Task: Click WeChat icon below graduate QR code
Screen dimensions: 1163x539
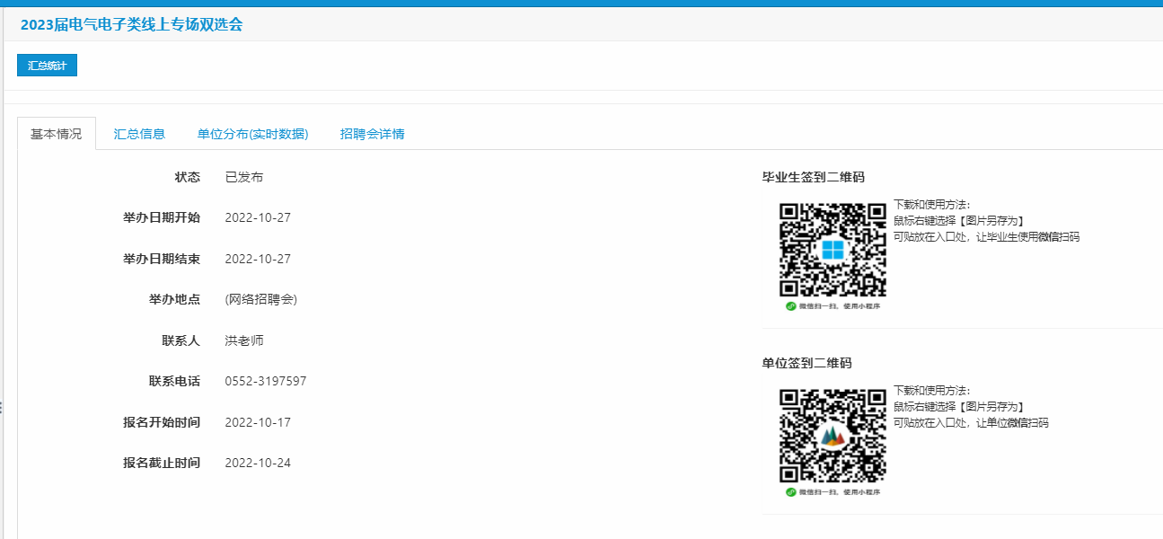Action: pyautogui.click(x=791, y=306)
